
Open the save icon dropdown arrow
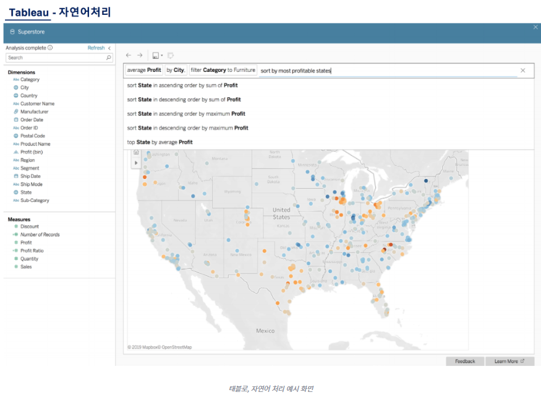[162, 56]
